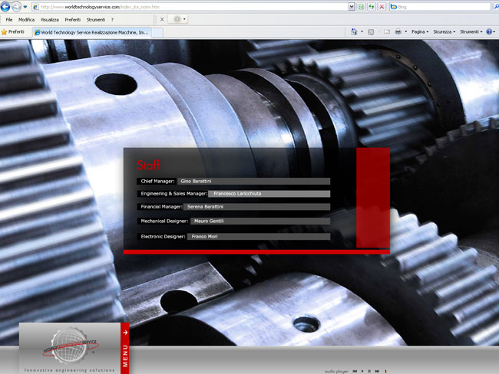Image resolution: width=499 pixels, height=374 pixels.
Task: Click the red volume indicator in audio player
Action: click(385, 371)
